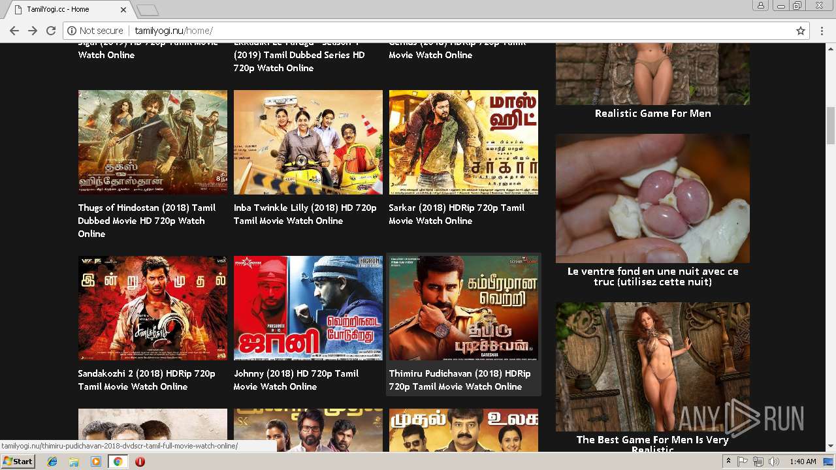Screen dimensions: 836x470
Task: Click the 'Le ventre fond en une nuit' ad caption
Action: click(x=652, y=277)
